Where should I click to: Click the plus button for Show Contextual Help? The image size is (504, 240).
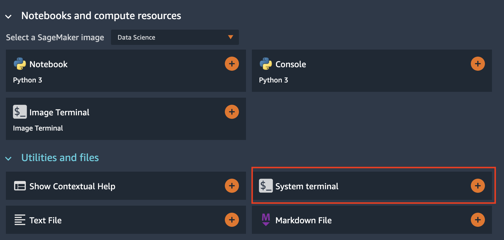(232, 186)
